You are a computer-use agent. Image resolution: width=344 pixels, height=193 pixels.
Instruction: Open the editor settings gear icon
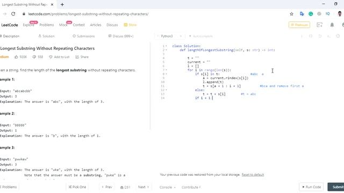[x=338, y=36]
